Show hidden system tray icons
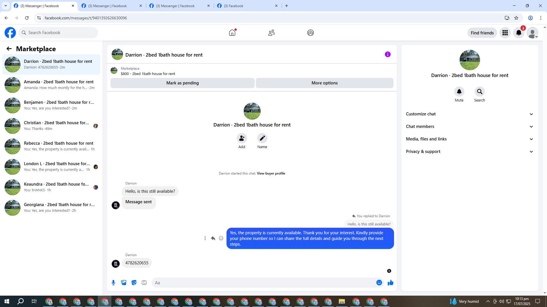This screenshot has width=547, height=307. tap(488, 301)
